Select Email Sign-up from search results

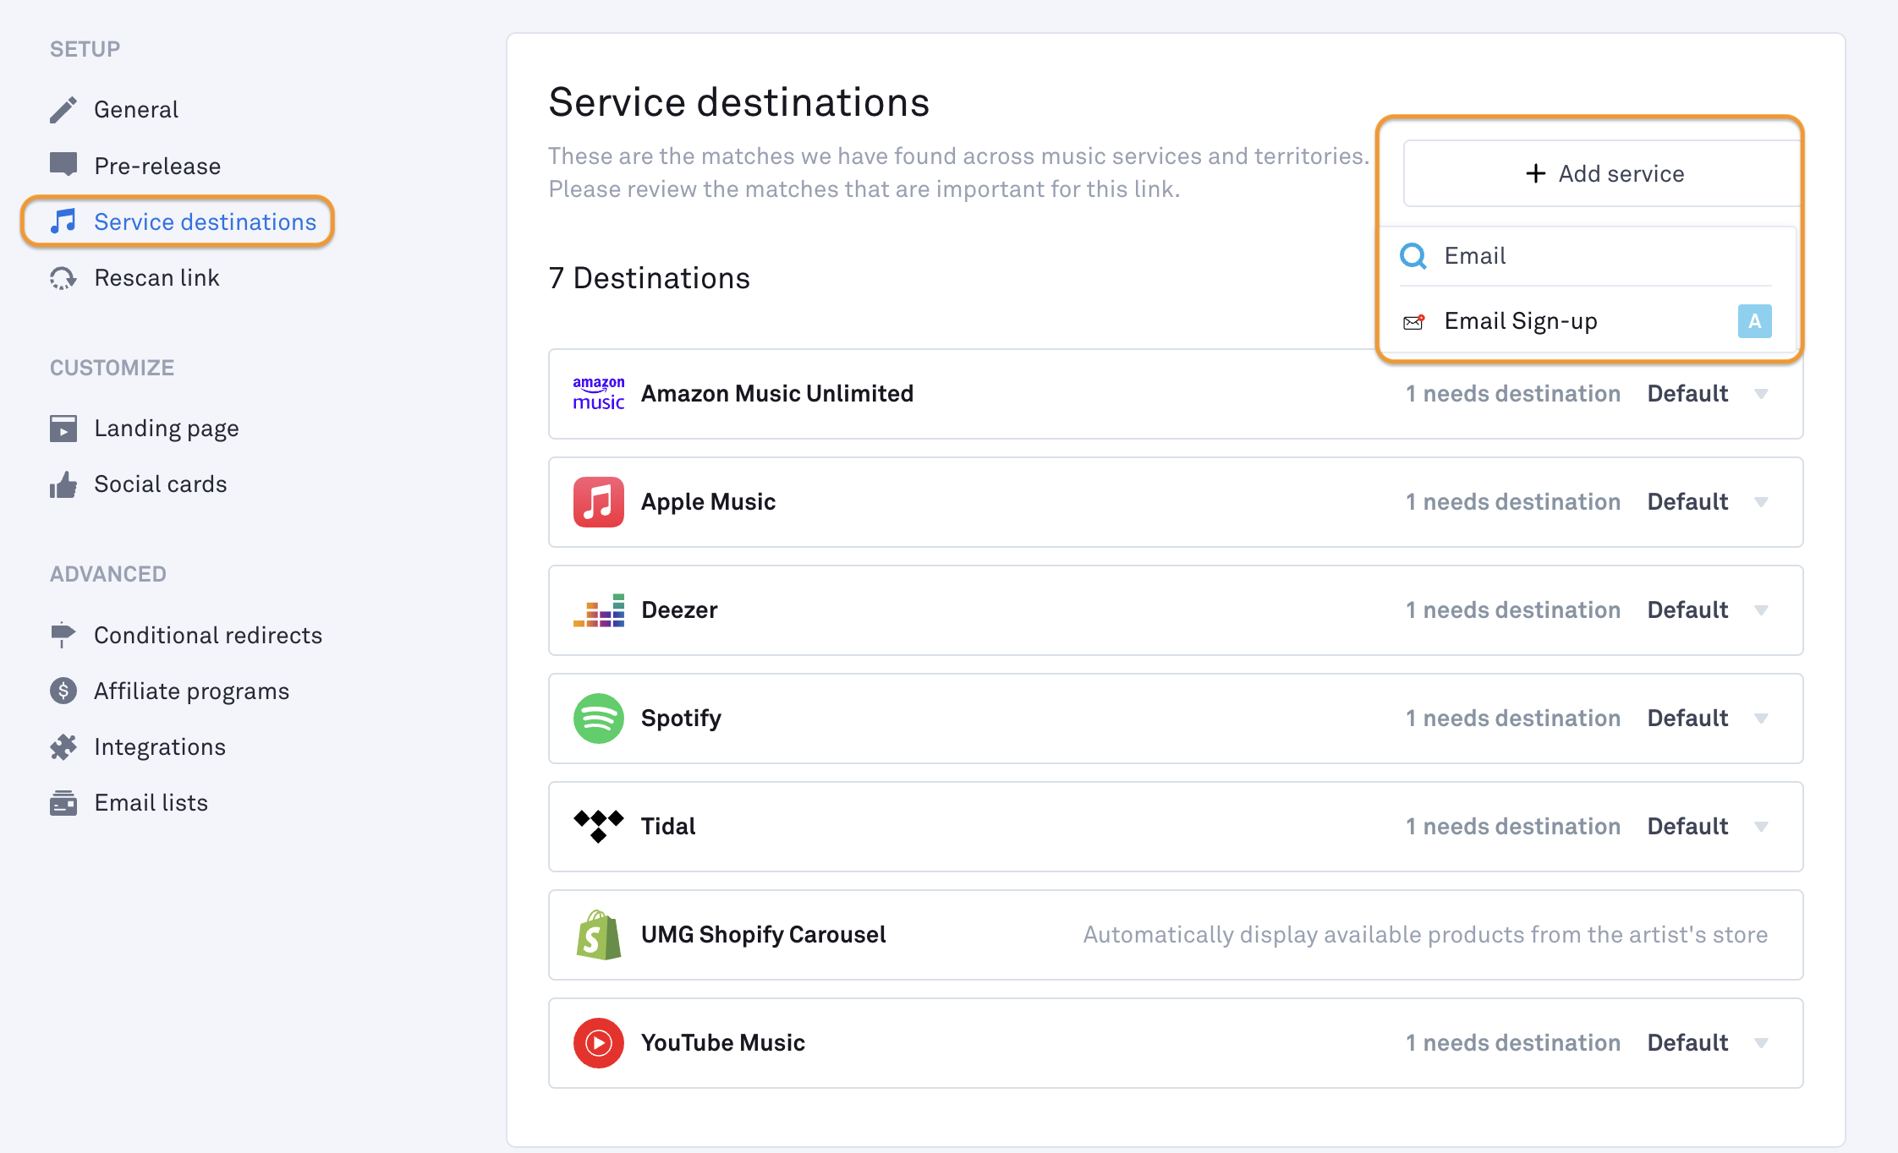pyautogui.click(x=1586, y=321)
